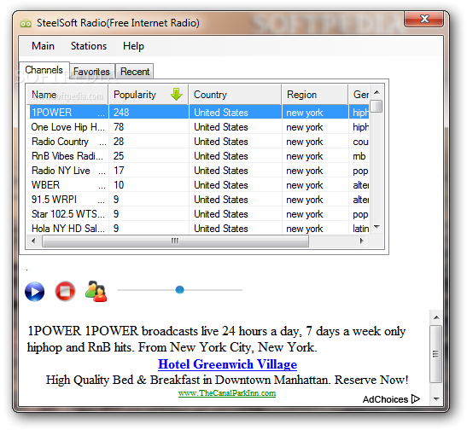Image resolution: width=467 pixels, height=430 pixels.
Task: Click the station list horizontal scrollbar thumb
Action: coord(175,241)
